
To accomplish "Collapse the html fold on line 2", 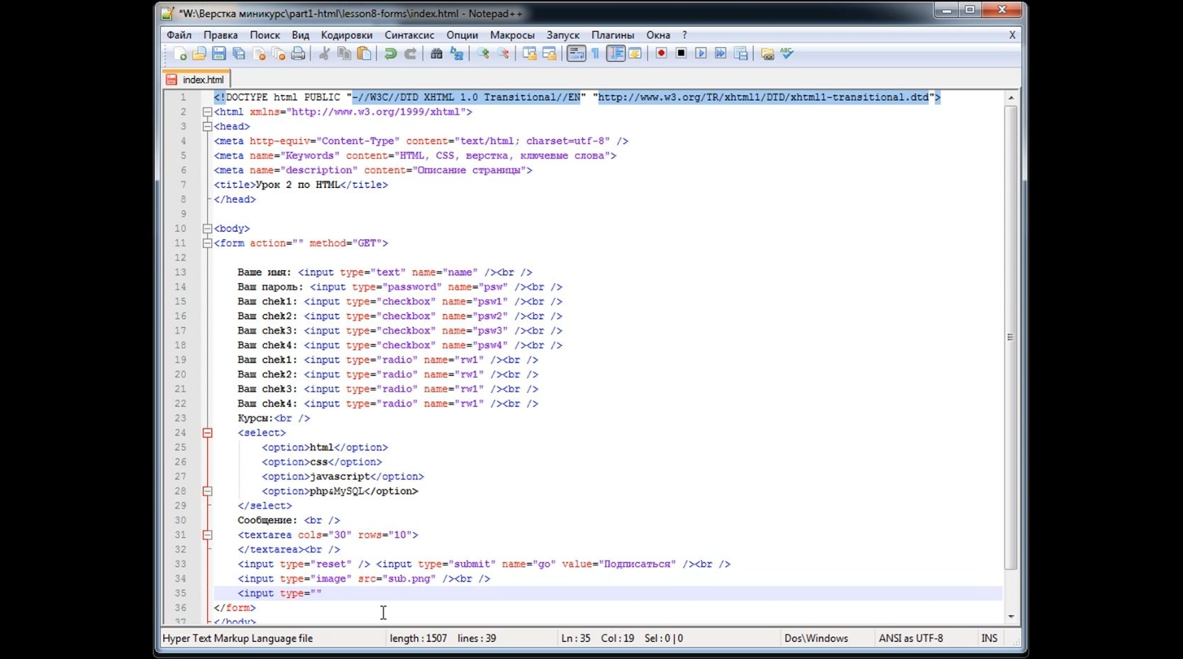I will tap(207, 112).
